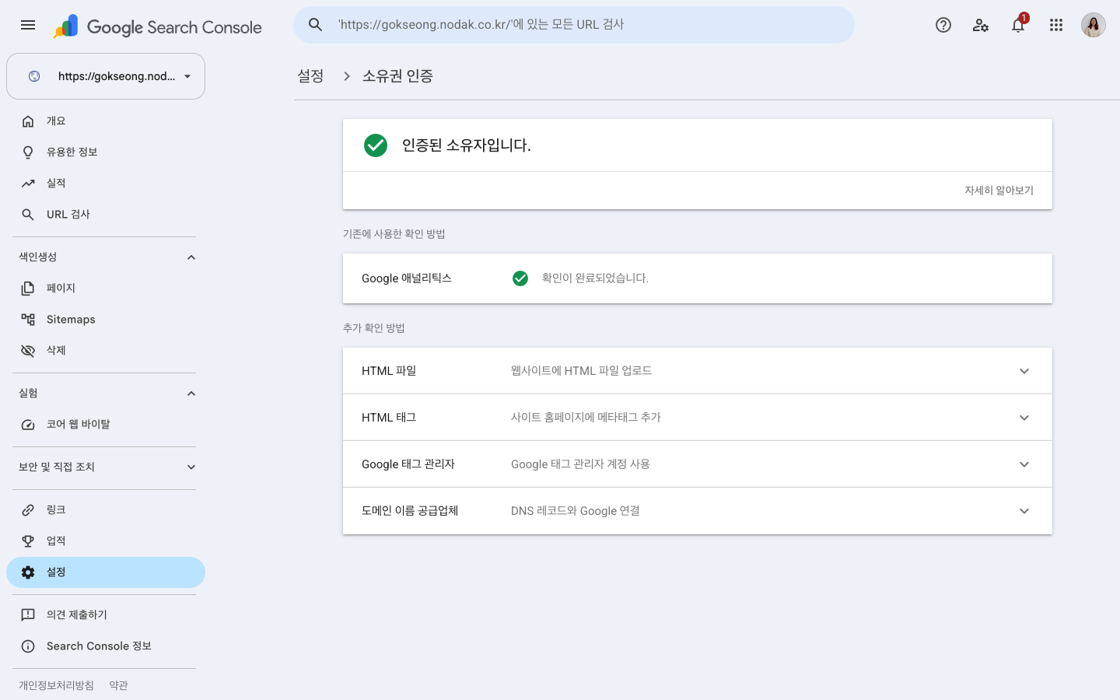Viewport: 1120px width, 700px height.
Task: Click the 설정 breadcrumb link
Action: tap(310, 76)
